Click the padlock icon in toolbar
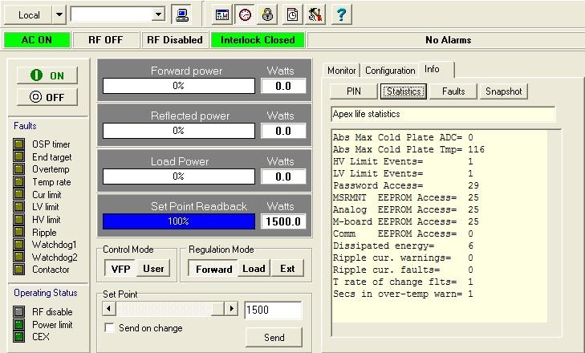The image size is (585, 353). pos(268,14)
